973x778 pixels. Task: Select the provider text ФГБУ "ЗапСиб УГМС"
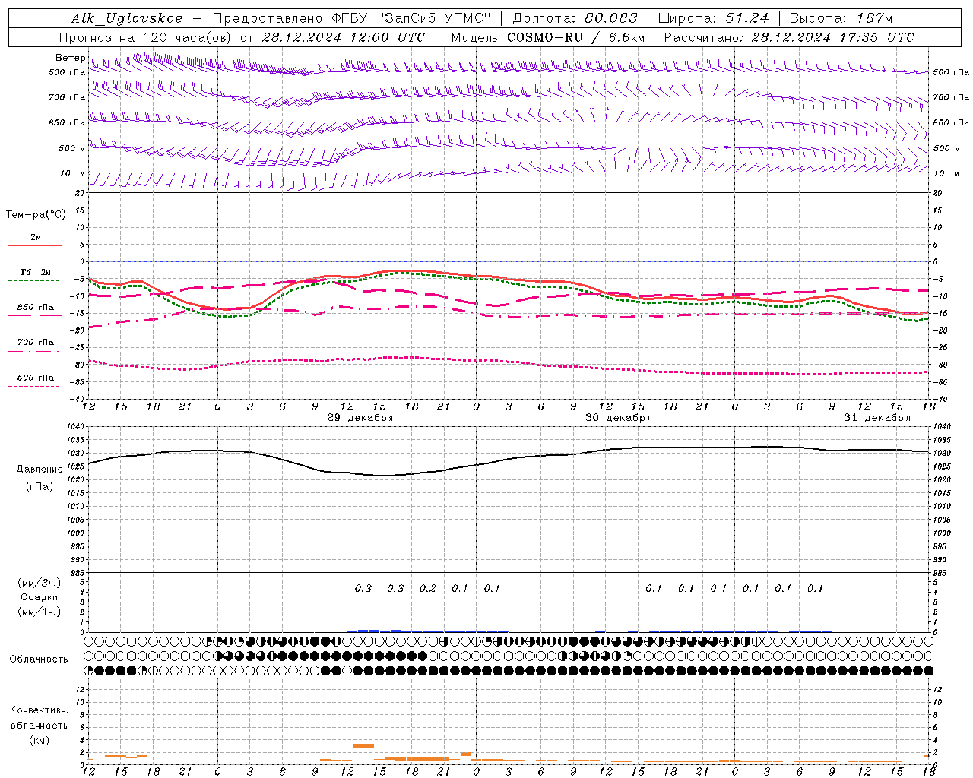411,18
